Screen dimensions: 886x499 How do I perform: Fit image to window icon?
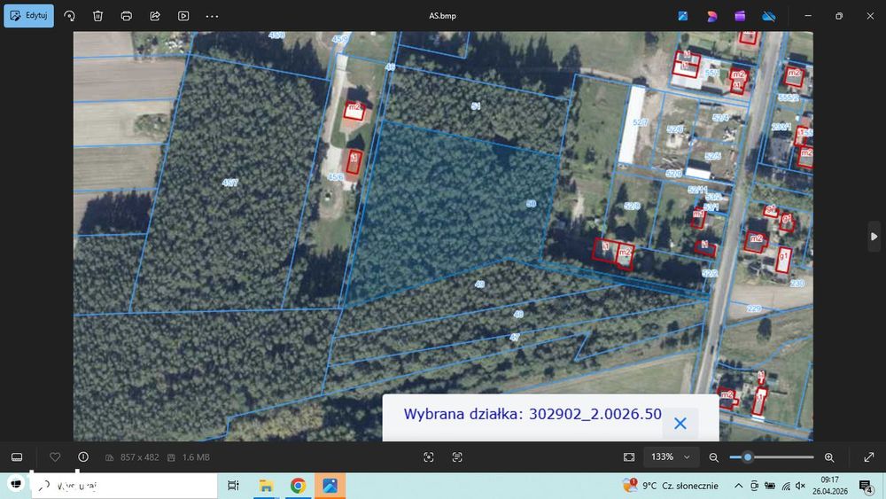629,456
